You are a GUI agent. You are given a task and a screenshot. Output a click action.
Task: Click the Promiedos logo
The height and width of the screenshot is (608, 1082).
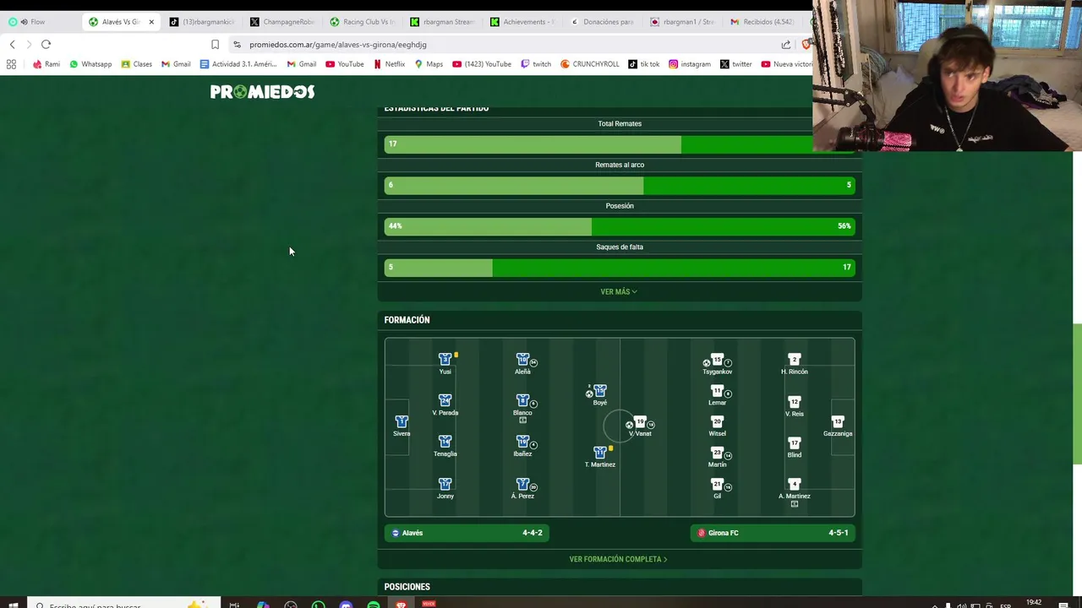click(262, 92)
